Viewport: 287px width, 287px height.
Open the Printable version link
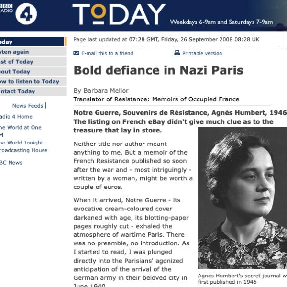202,53
